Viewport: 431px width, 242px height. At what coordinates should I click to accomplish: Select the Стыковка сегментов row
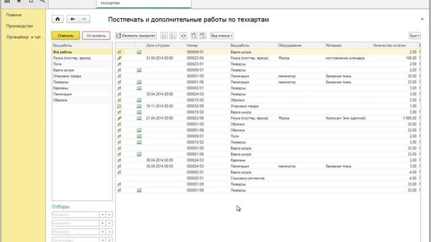click(x=268, y=178)
